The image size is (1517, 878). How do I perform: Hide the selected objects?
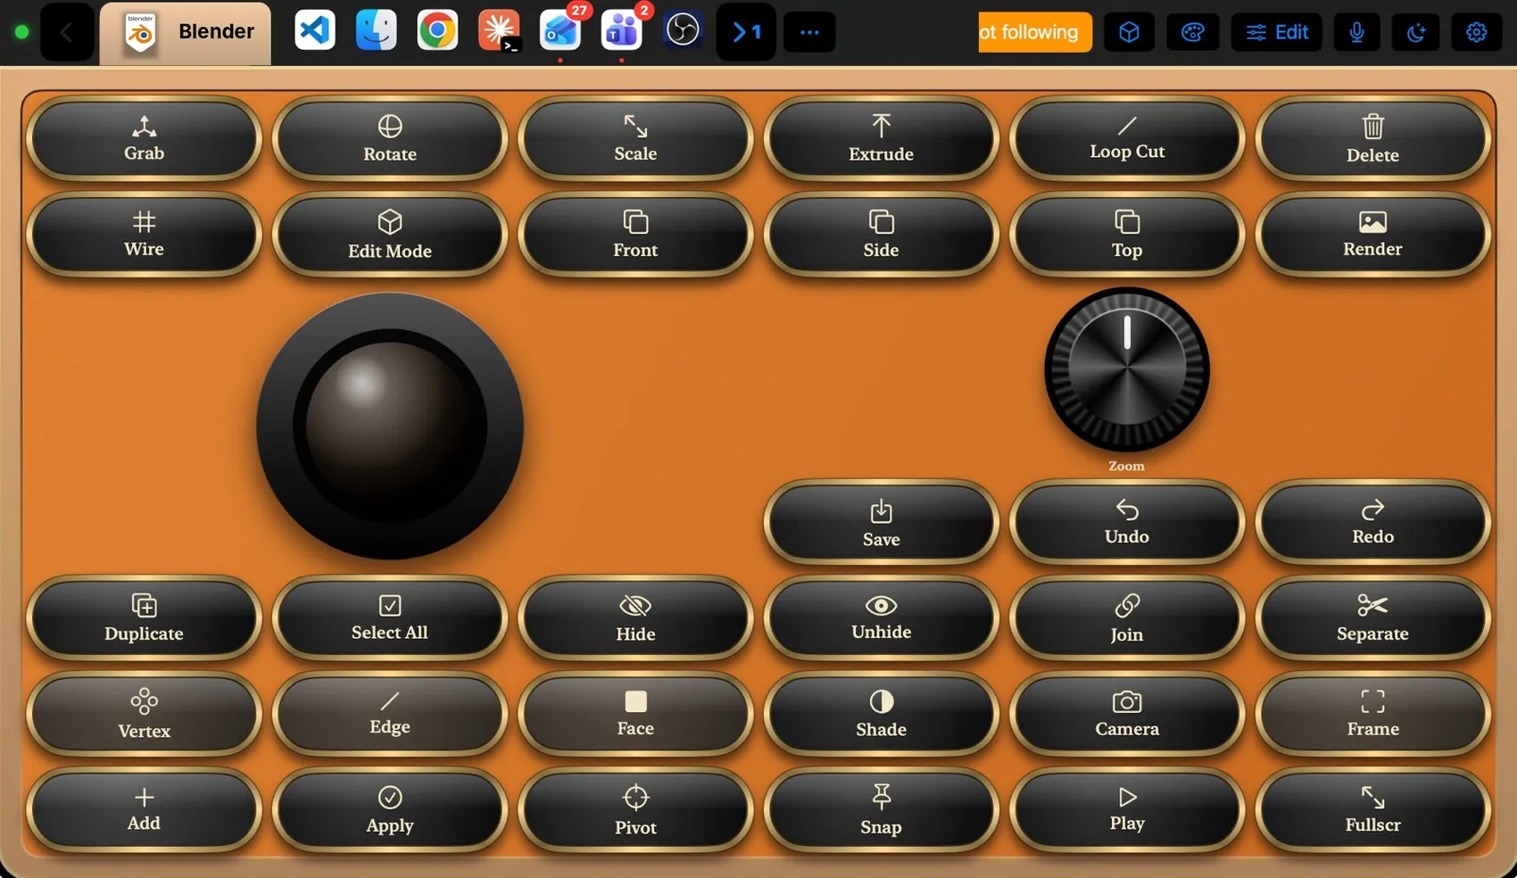point(635,618)
